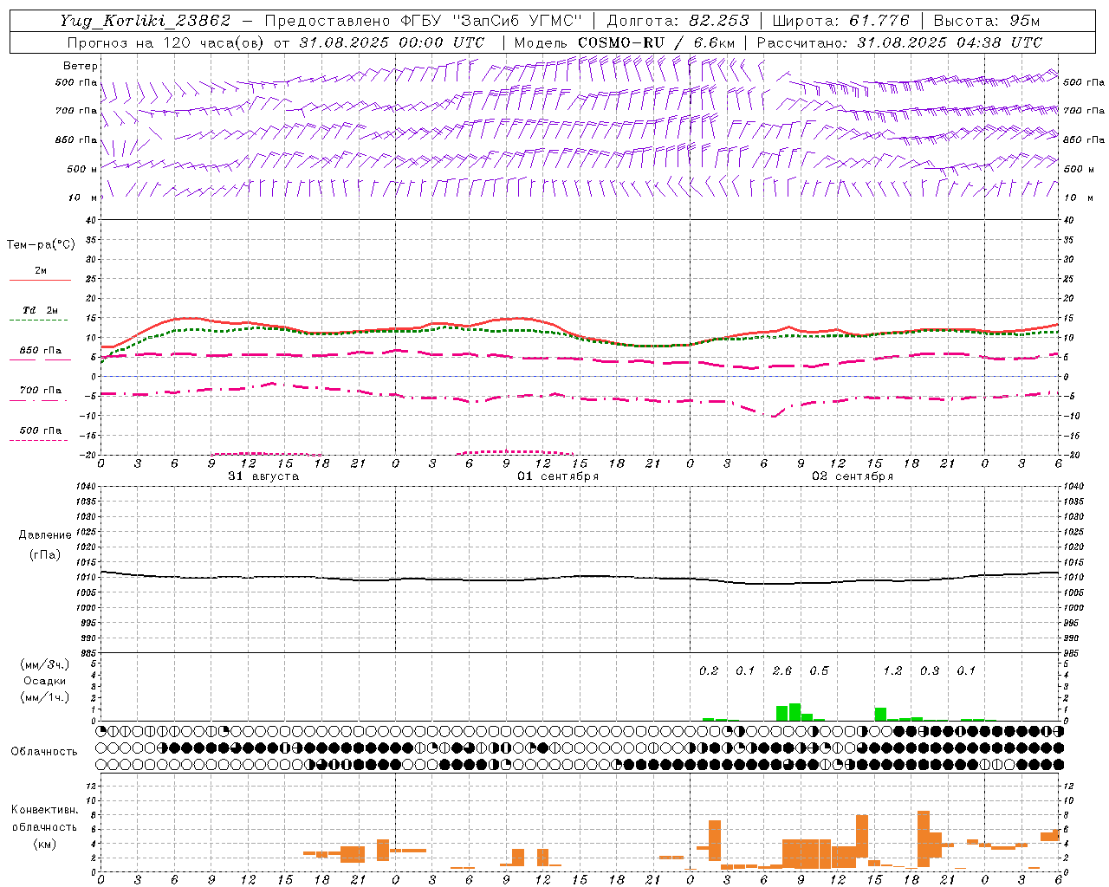Click the station title Yug_Korliki_23862

(x=146, y=21)
